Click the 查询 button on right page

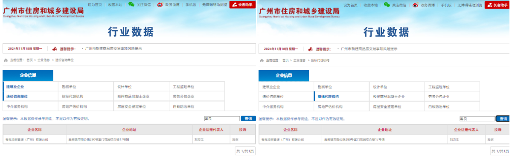tap(503, 119)
